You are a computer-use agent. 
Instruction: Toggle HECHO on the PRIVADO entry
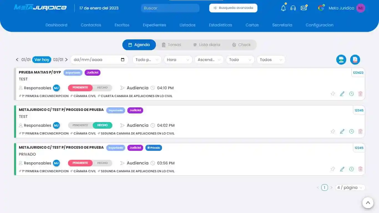103,163
